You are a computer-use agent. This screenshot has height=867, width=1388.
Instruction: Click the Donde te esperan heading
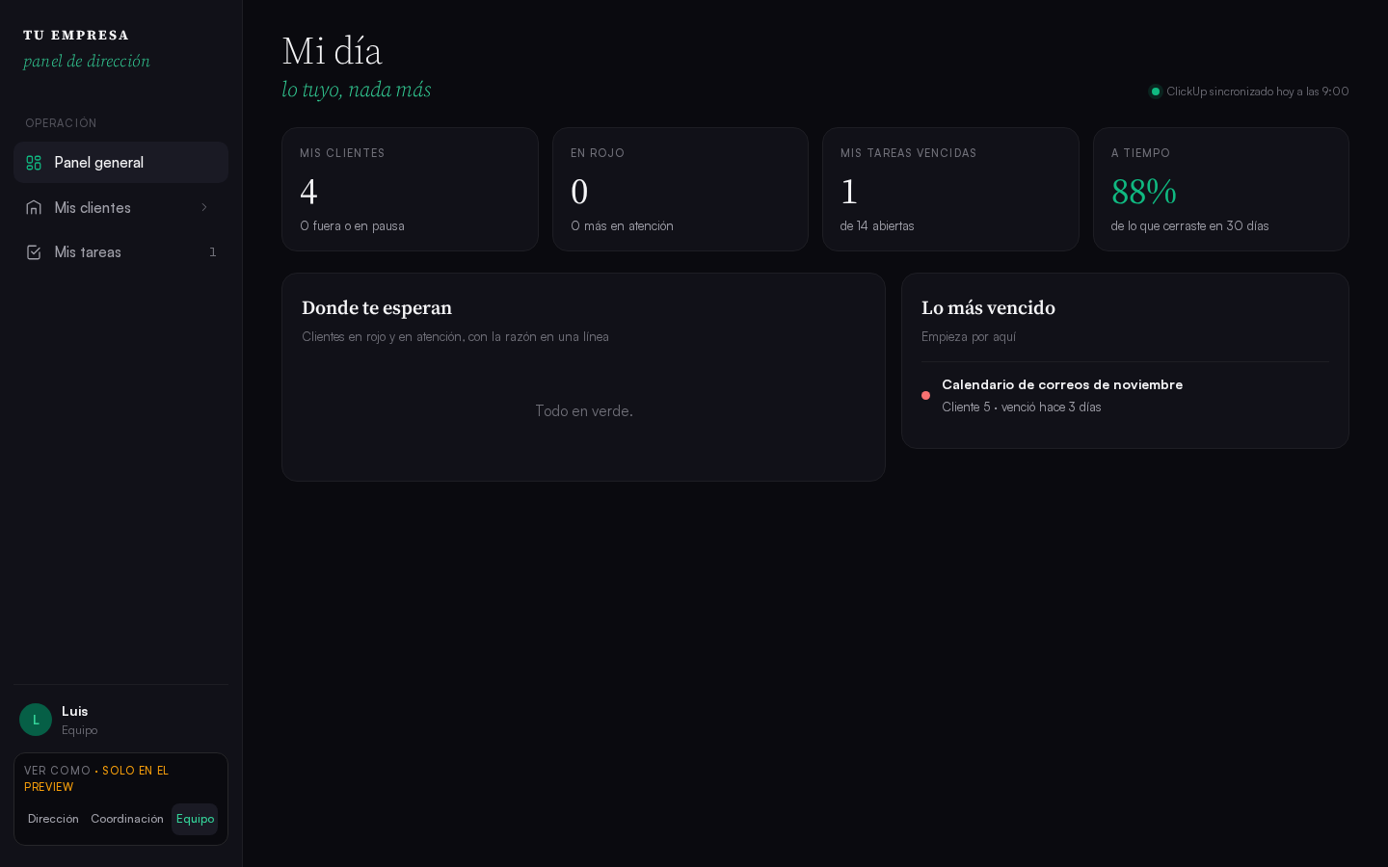click(377, 308)
